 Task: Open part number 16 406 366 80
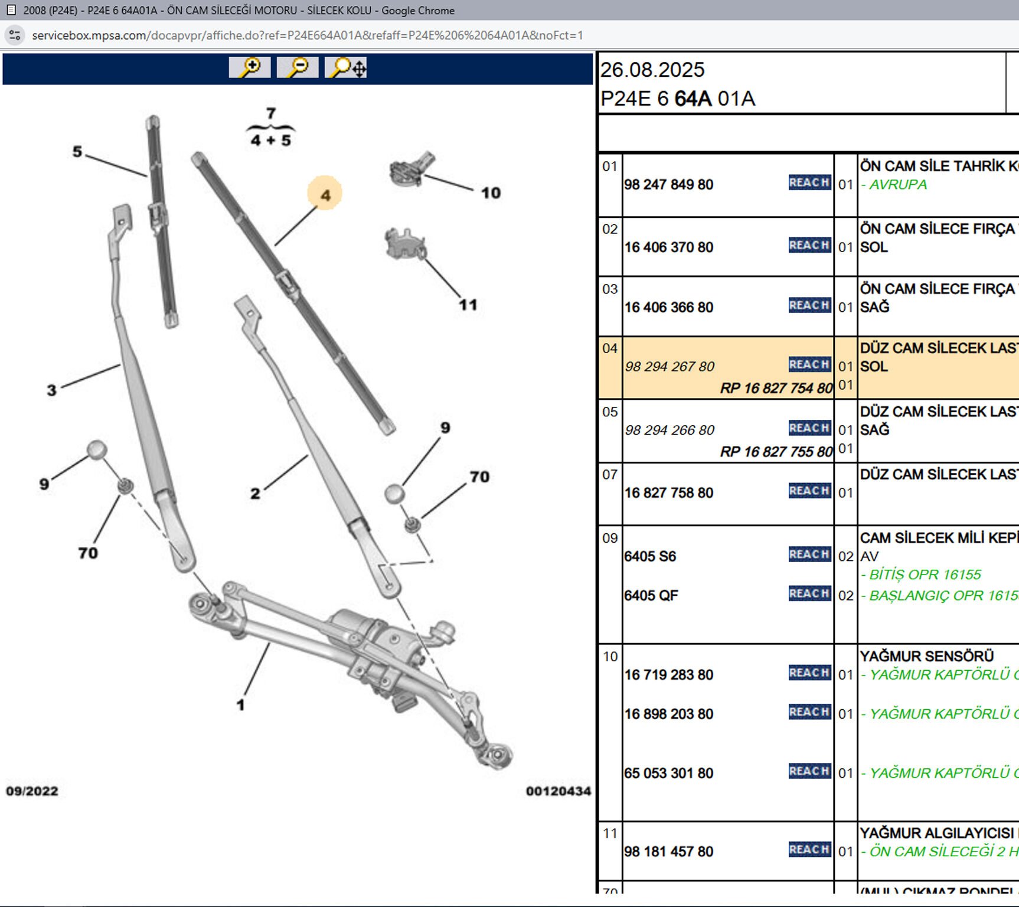(x=669, y=308)
